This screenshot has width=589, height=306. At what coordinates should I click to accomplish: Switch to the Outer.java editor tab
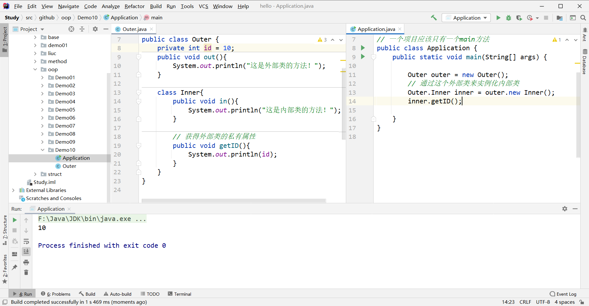point(134,29)
